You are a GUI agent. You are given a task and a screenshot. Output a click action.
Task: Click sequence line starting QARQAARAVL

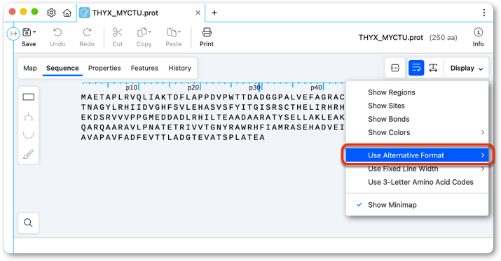213,127
